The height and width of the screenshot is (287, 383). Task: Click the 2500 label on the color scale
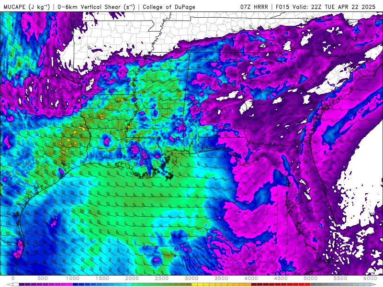[162, 278]
